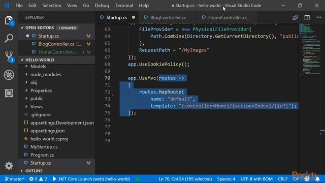Click the warnings count in status bar
Screen dimensions: 325x183
(43, 179)
